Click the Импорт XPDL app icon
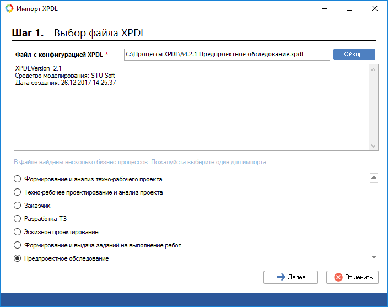 coord(9,8)
